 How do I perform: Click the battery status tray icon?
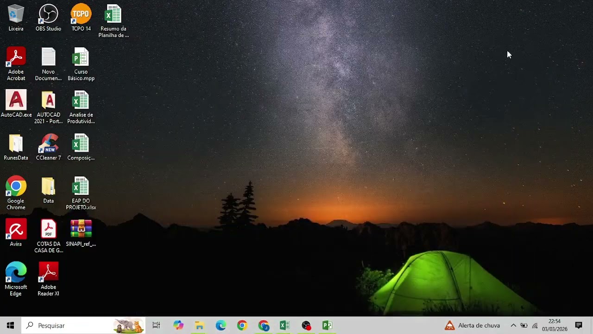[x=524, y=325]
